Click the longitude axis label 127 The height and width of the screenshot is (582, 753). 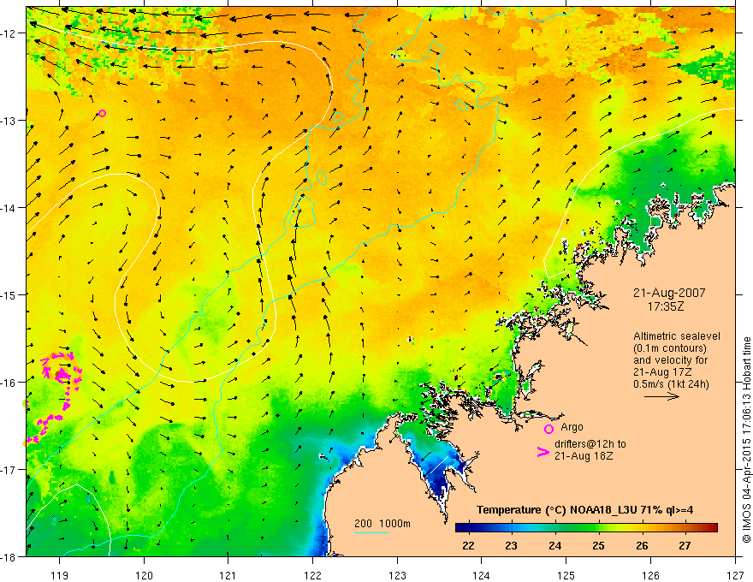click(735, 575)
